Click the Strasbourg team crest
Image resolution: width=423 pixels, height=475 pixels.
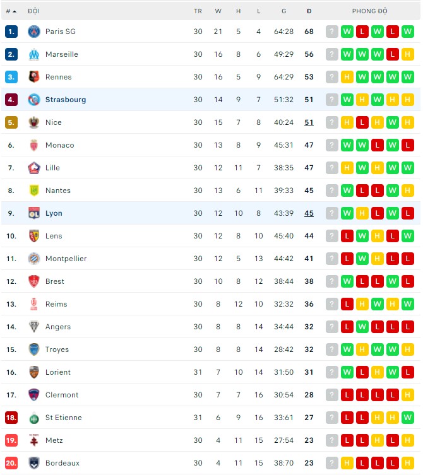coord(34,100)
